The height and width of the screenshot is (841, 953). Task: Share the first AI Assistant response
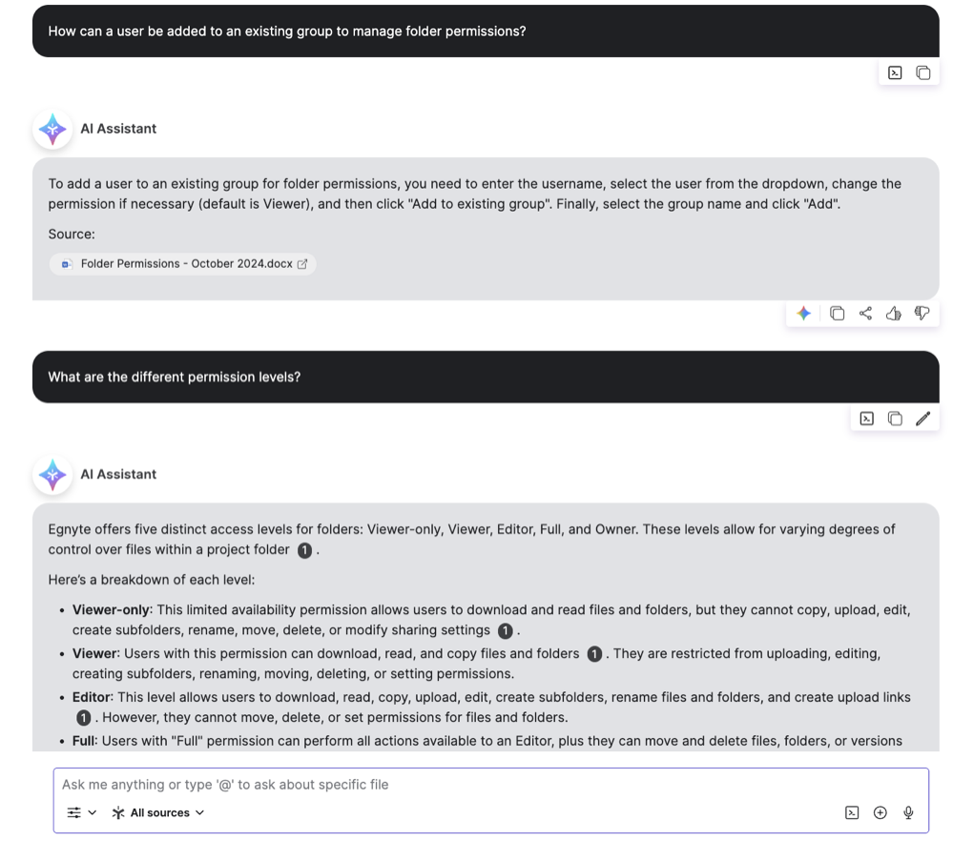[865, 313]
